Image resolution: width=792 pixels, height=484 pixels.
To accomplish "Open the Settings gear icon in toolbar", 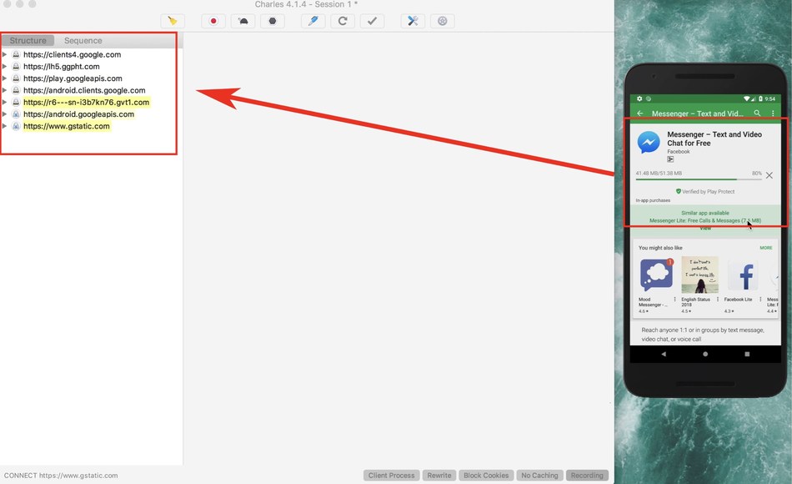I will [442, 21].
